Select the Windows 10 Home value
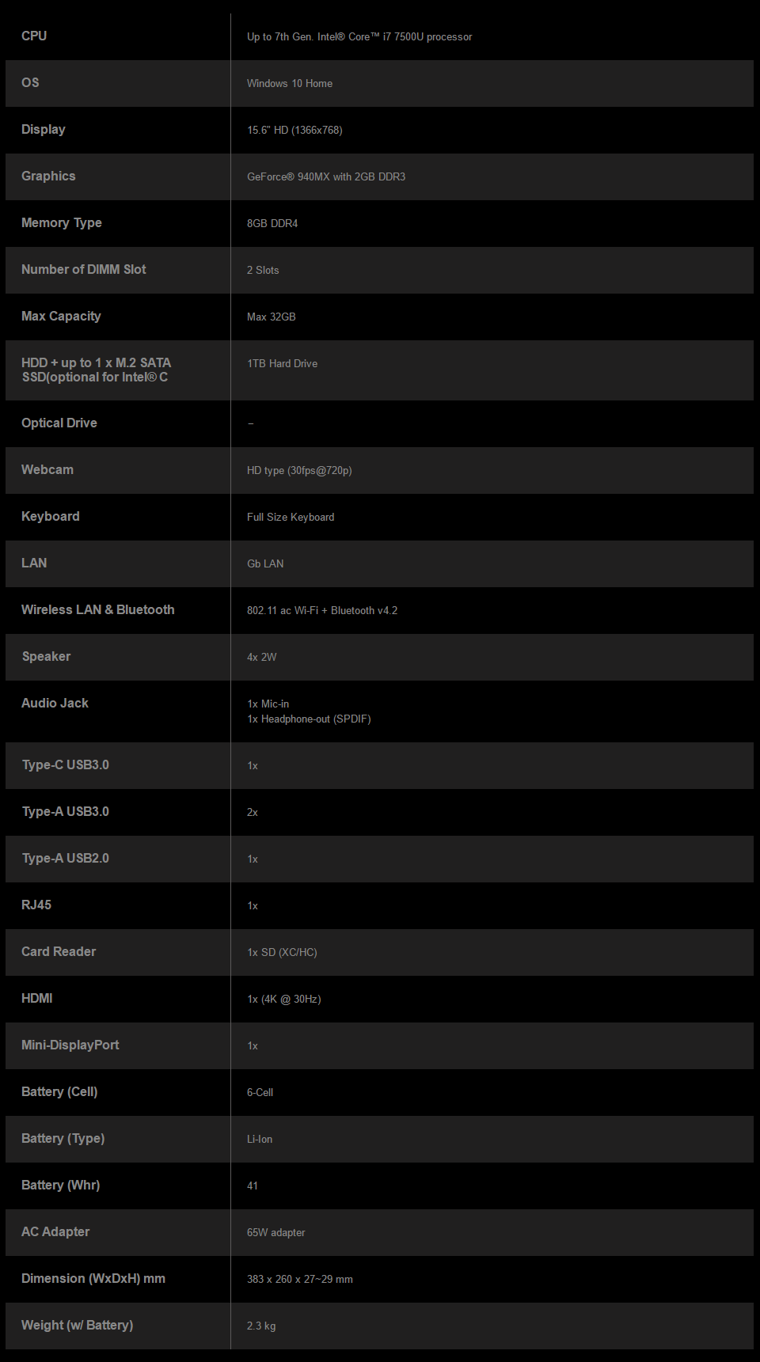 pyautogui.click(x=290, y=84)
